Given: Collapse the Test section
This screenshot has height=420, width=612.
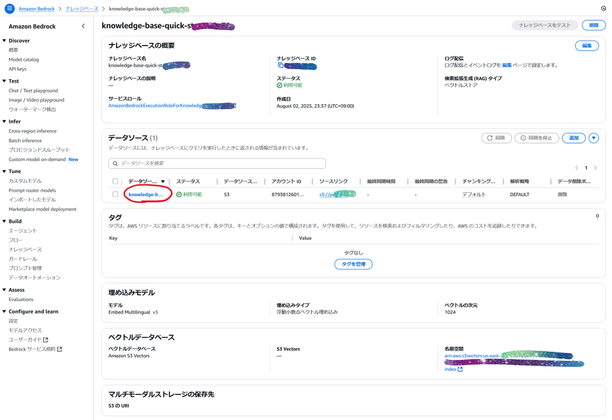Looking at the screenshot, I should point(4,81).
